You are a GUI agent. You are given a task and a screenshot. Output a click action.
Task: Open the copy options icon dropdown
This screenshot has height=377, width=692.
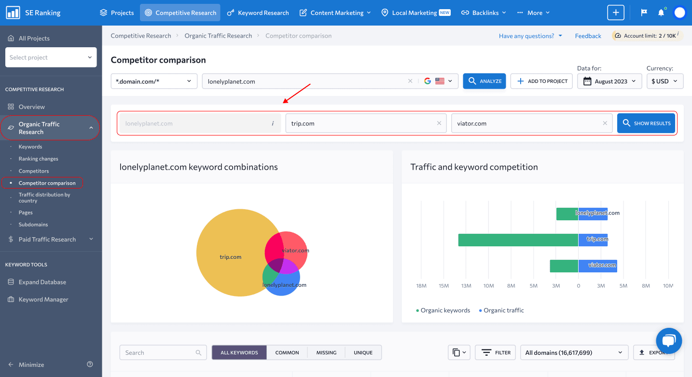click(x=459, y=352)
